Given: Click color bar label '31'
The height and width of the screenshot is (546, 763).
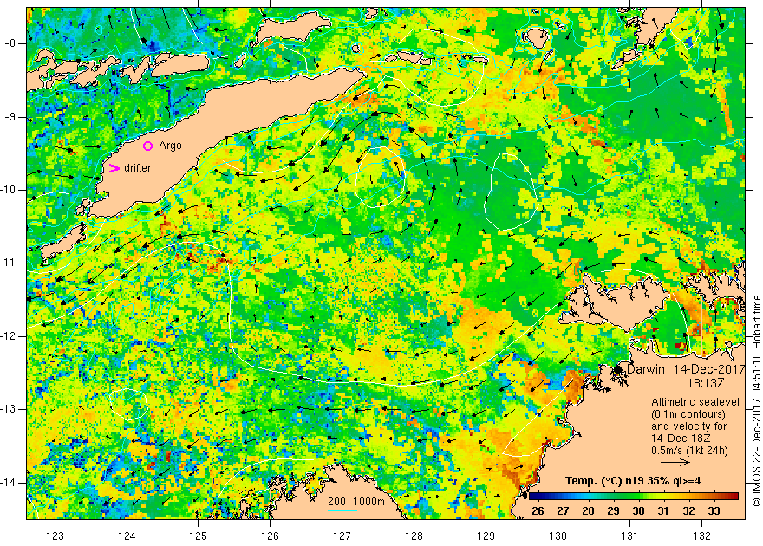Looking at the screenshot, I should (663, 511).
